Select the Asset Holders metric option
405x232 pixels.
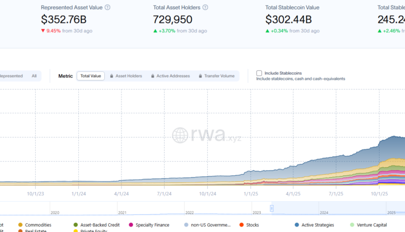click(129, 76)
